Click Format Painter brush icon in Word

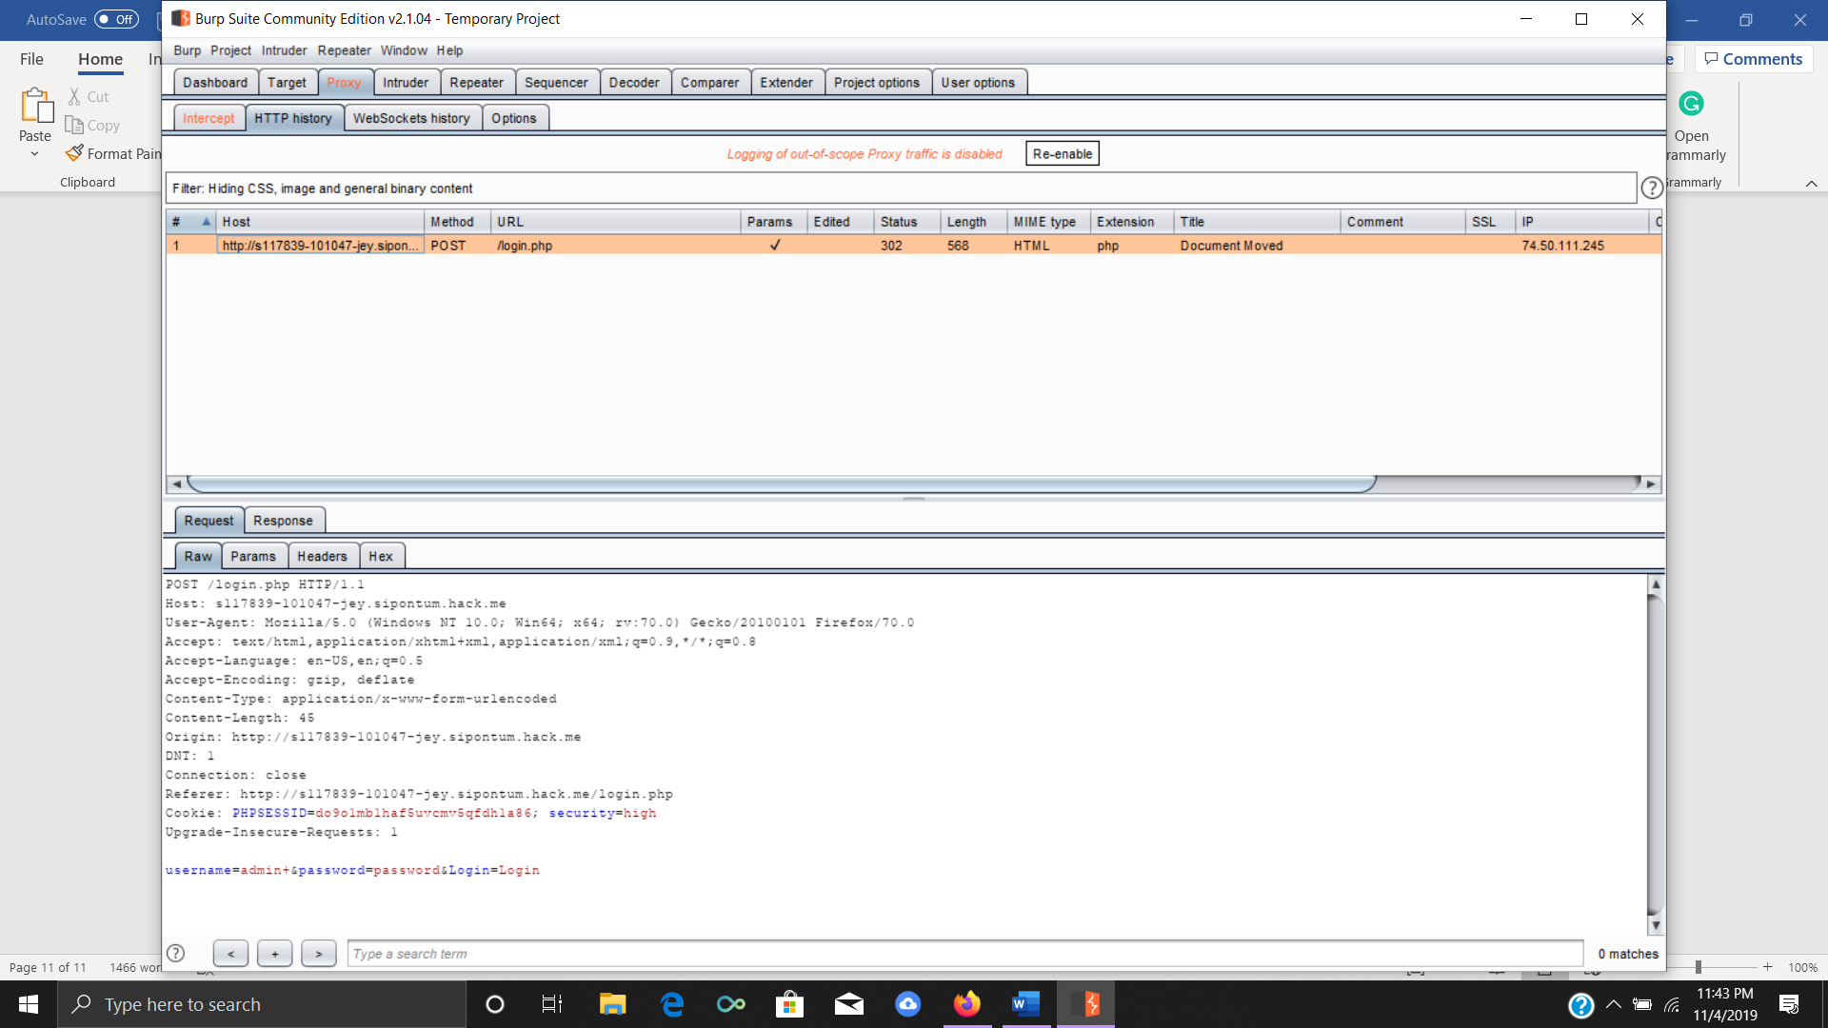(x=75, y=153)
